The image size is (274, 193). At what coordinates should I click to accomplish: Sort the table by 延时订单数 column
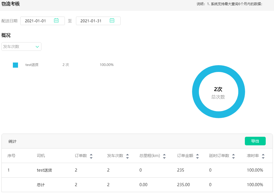click(233, 156)
